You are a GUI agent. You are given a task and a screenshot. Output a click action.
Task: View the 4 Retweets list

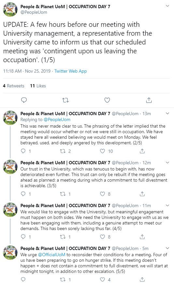[14, 86]
